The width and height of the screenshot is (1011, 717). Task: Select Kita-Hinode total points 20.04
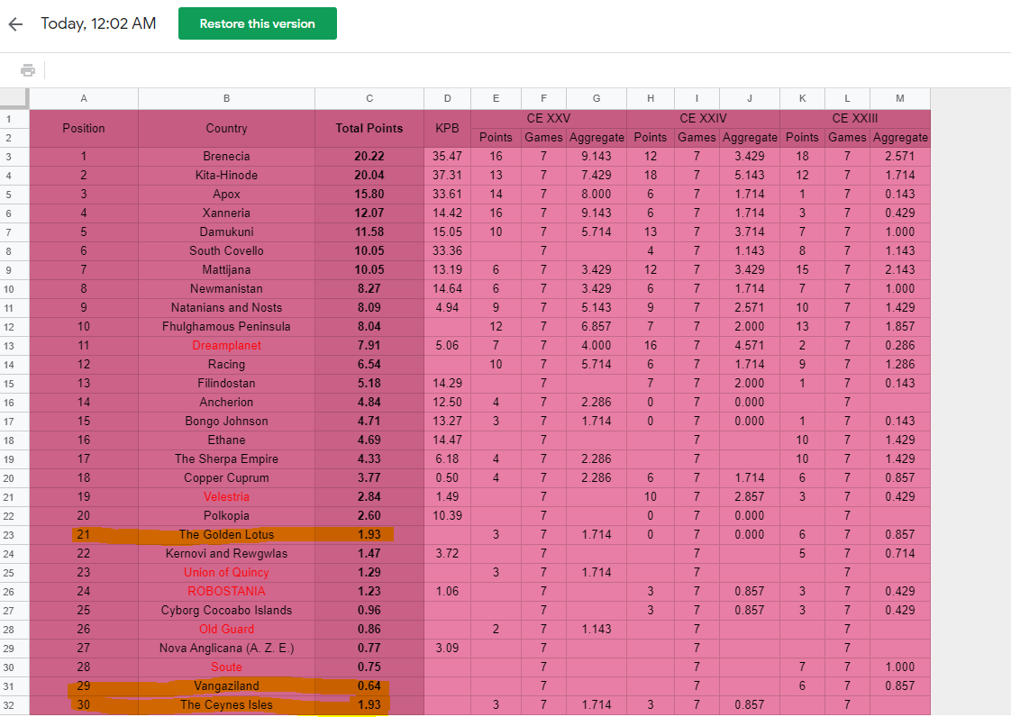click(369, 176)
